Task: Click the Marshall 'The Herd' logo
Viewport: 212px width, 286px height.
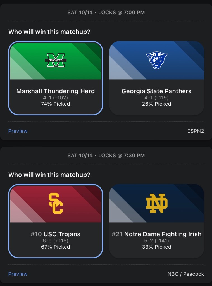Action: [x=55, y=61]
